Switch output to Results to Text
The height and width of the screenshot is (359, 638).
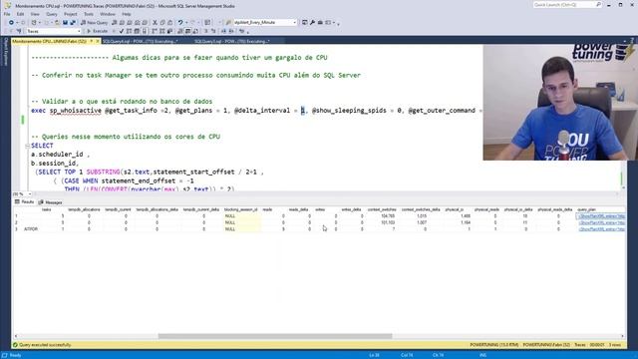click(x=179, y=31)
